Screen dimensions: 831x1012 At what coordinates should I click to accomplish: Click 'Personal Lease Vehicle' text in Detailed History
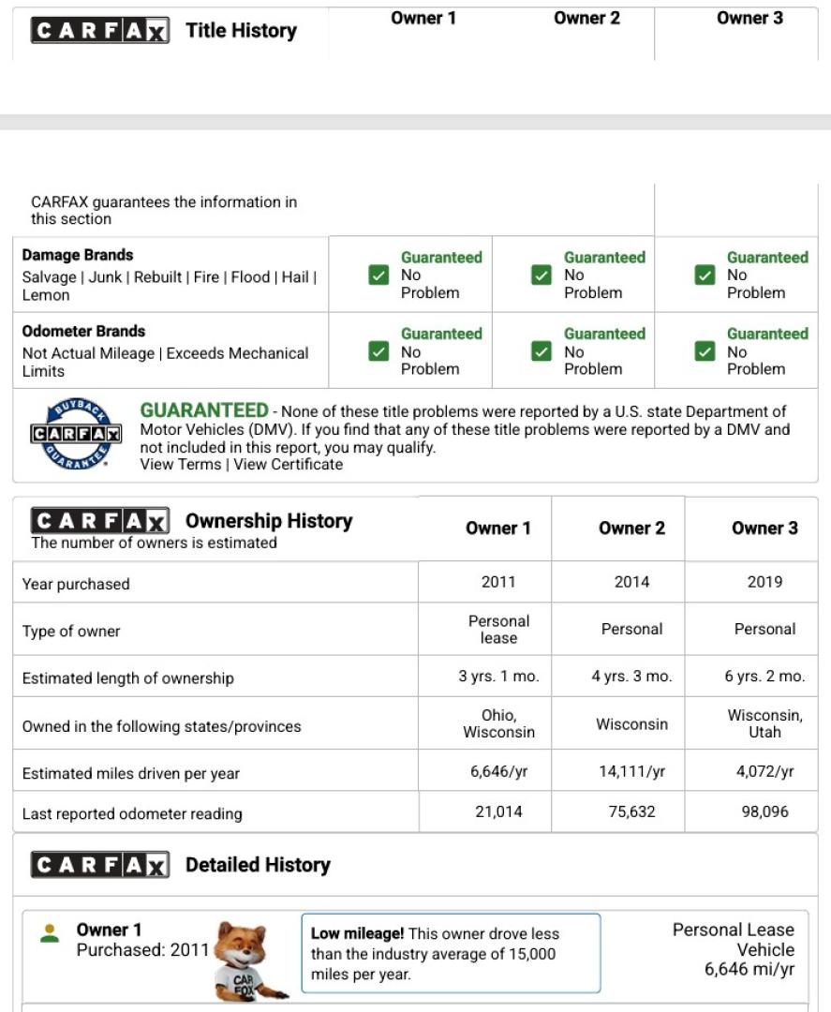733,939
